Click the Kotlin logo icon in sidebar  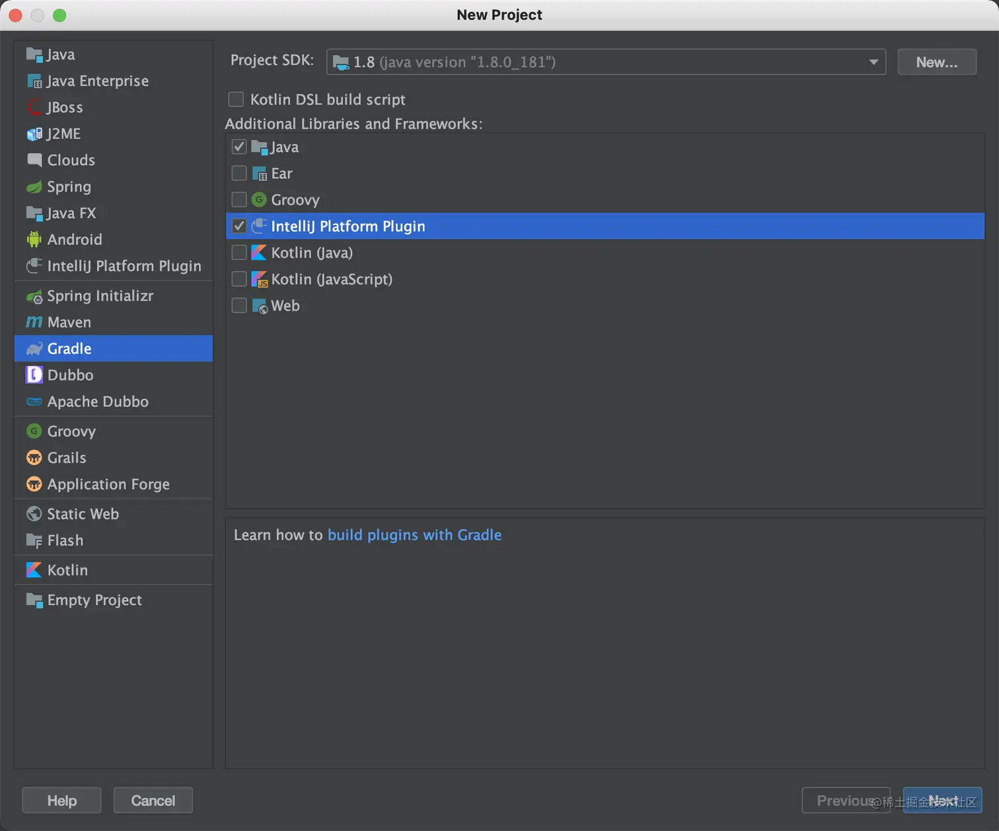click(x=34, y=569)
